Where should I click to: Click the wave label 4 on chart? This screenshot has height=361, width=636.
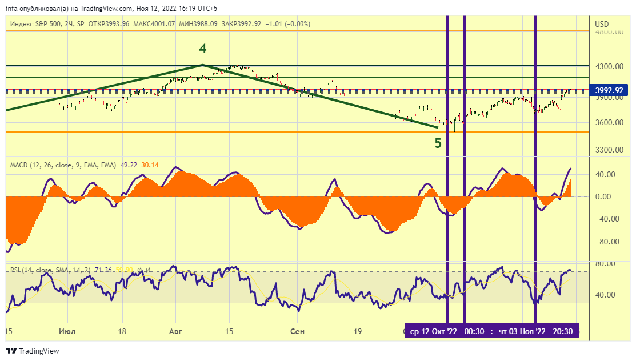(203, 49)
